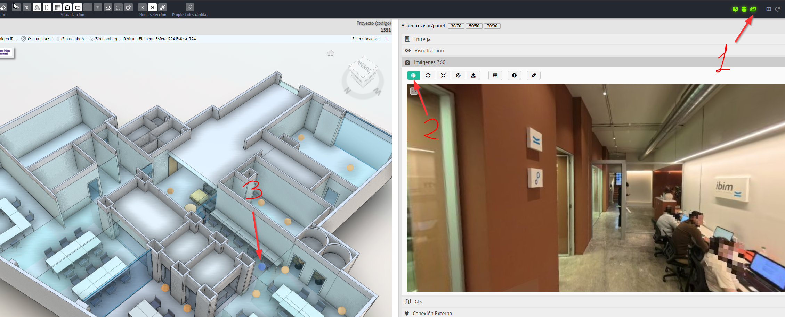Toggle the ghost mode icon
The height and width of the screenshot is (317, 785).
[67, 7]
